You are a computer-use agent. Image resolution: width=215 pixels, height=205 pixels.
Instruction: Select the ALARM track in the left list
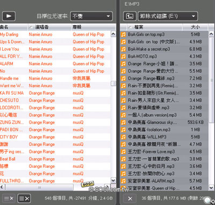[55, 63]
